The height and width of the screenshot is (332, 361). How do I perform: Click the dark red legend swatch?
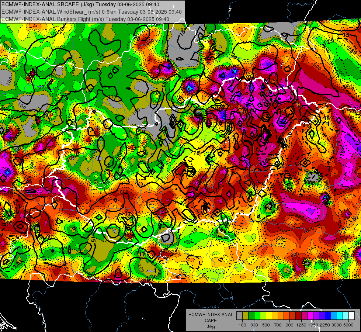tap(299, 315)
